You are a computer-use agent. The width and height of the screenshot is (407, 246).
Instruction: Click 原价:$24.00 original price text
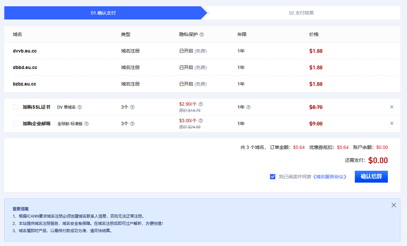click(190, 127)
